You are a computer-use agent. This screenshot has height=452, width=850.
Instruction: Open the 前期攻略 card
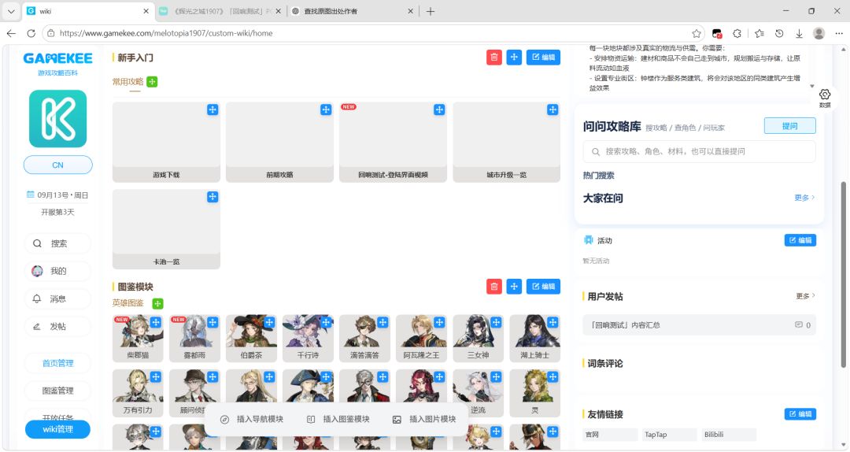click(x=279, y=143)
